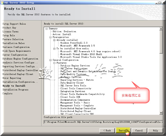Select Analysis Services Configuration step
166x136 pixels.
(20, 62)
